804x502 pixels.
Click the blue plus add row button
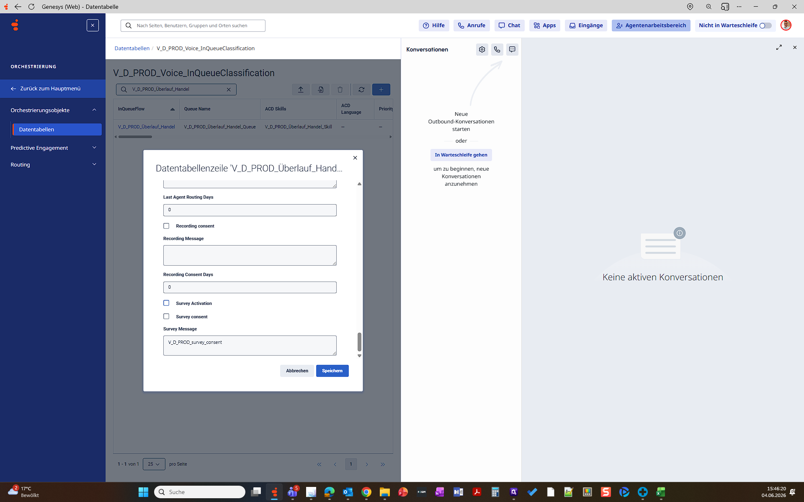(x=381, y=90)
